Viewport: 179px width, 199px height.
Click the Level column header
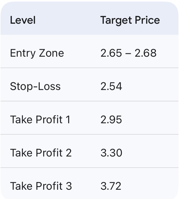click(x=23, y=20)
